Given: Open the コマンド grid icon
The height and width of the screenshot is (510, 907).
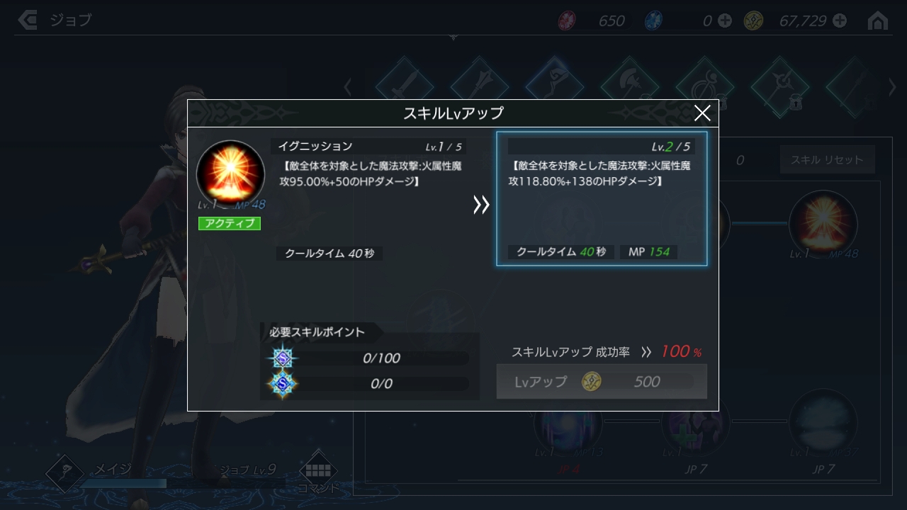Looking at the screenshot, I should tap(317, 472).
